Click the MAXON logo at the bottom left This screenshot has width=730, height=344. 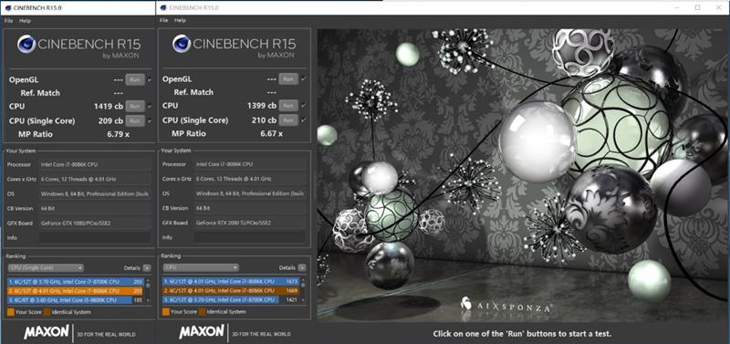47,332
